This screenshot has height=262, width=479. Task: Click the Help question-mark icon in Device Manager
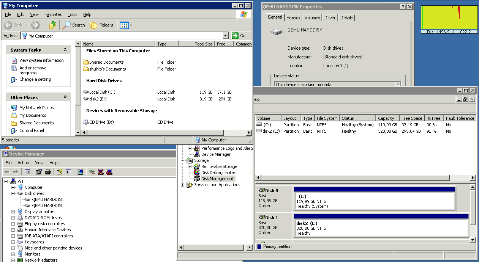[59, 172]
